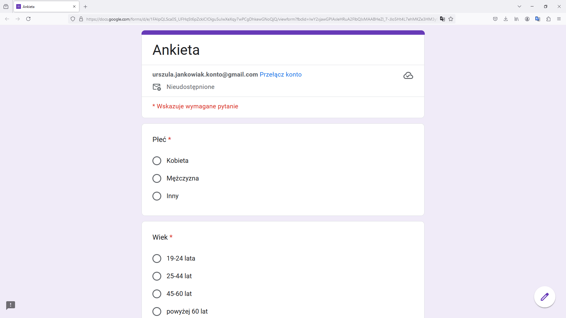
Task: Open the Firefox downloads icon
Action: tap(506, 19)
